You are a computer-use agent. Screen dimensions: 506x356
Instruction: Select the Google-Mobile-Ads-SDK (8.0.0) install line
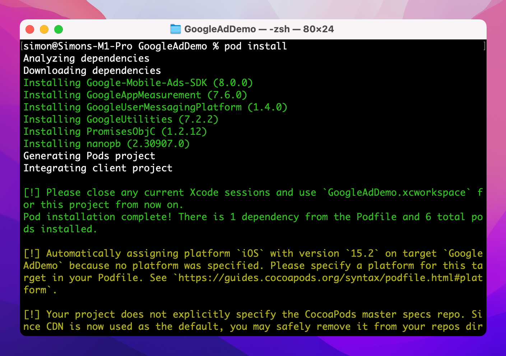138,83
